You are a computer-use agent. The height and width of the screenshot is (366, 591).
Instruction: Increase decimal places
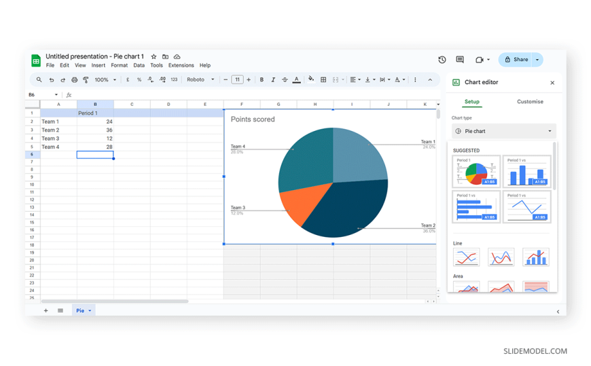coord(162,79)
